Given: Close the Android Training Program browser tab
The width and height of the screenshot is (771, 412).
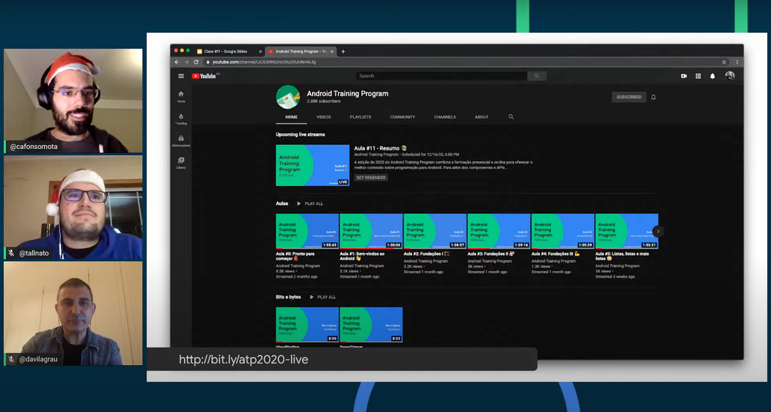Looking at the screenshot, I should click(332, 51).
